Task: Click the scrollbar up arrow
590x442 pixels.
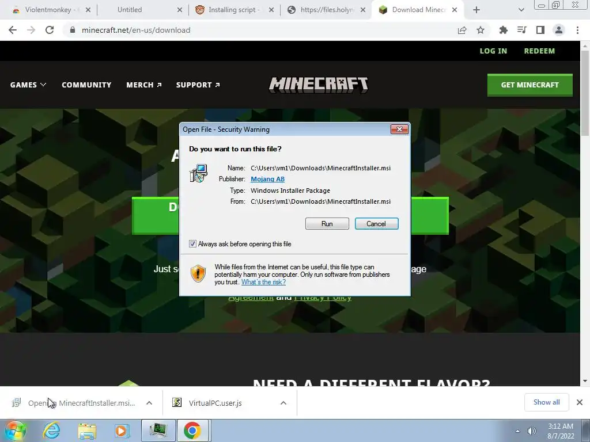Action: pyautogui.click(x=585, y=45)
